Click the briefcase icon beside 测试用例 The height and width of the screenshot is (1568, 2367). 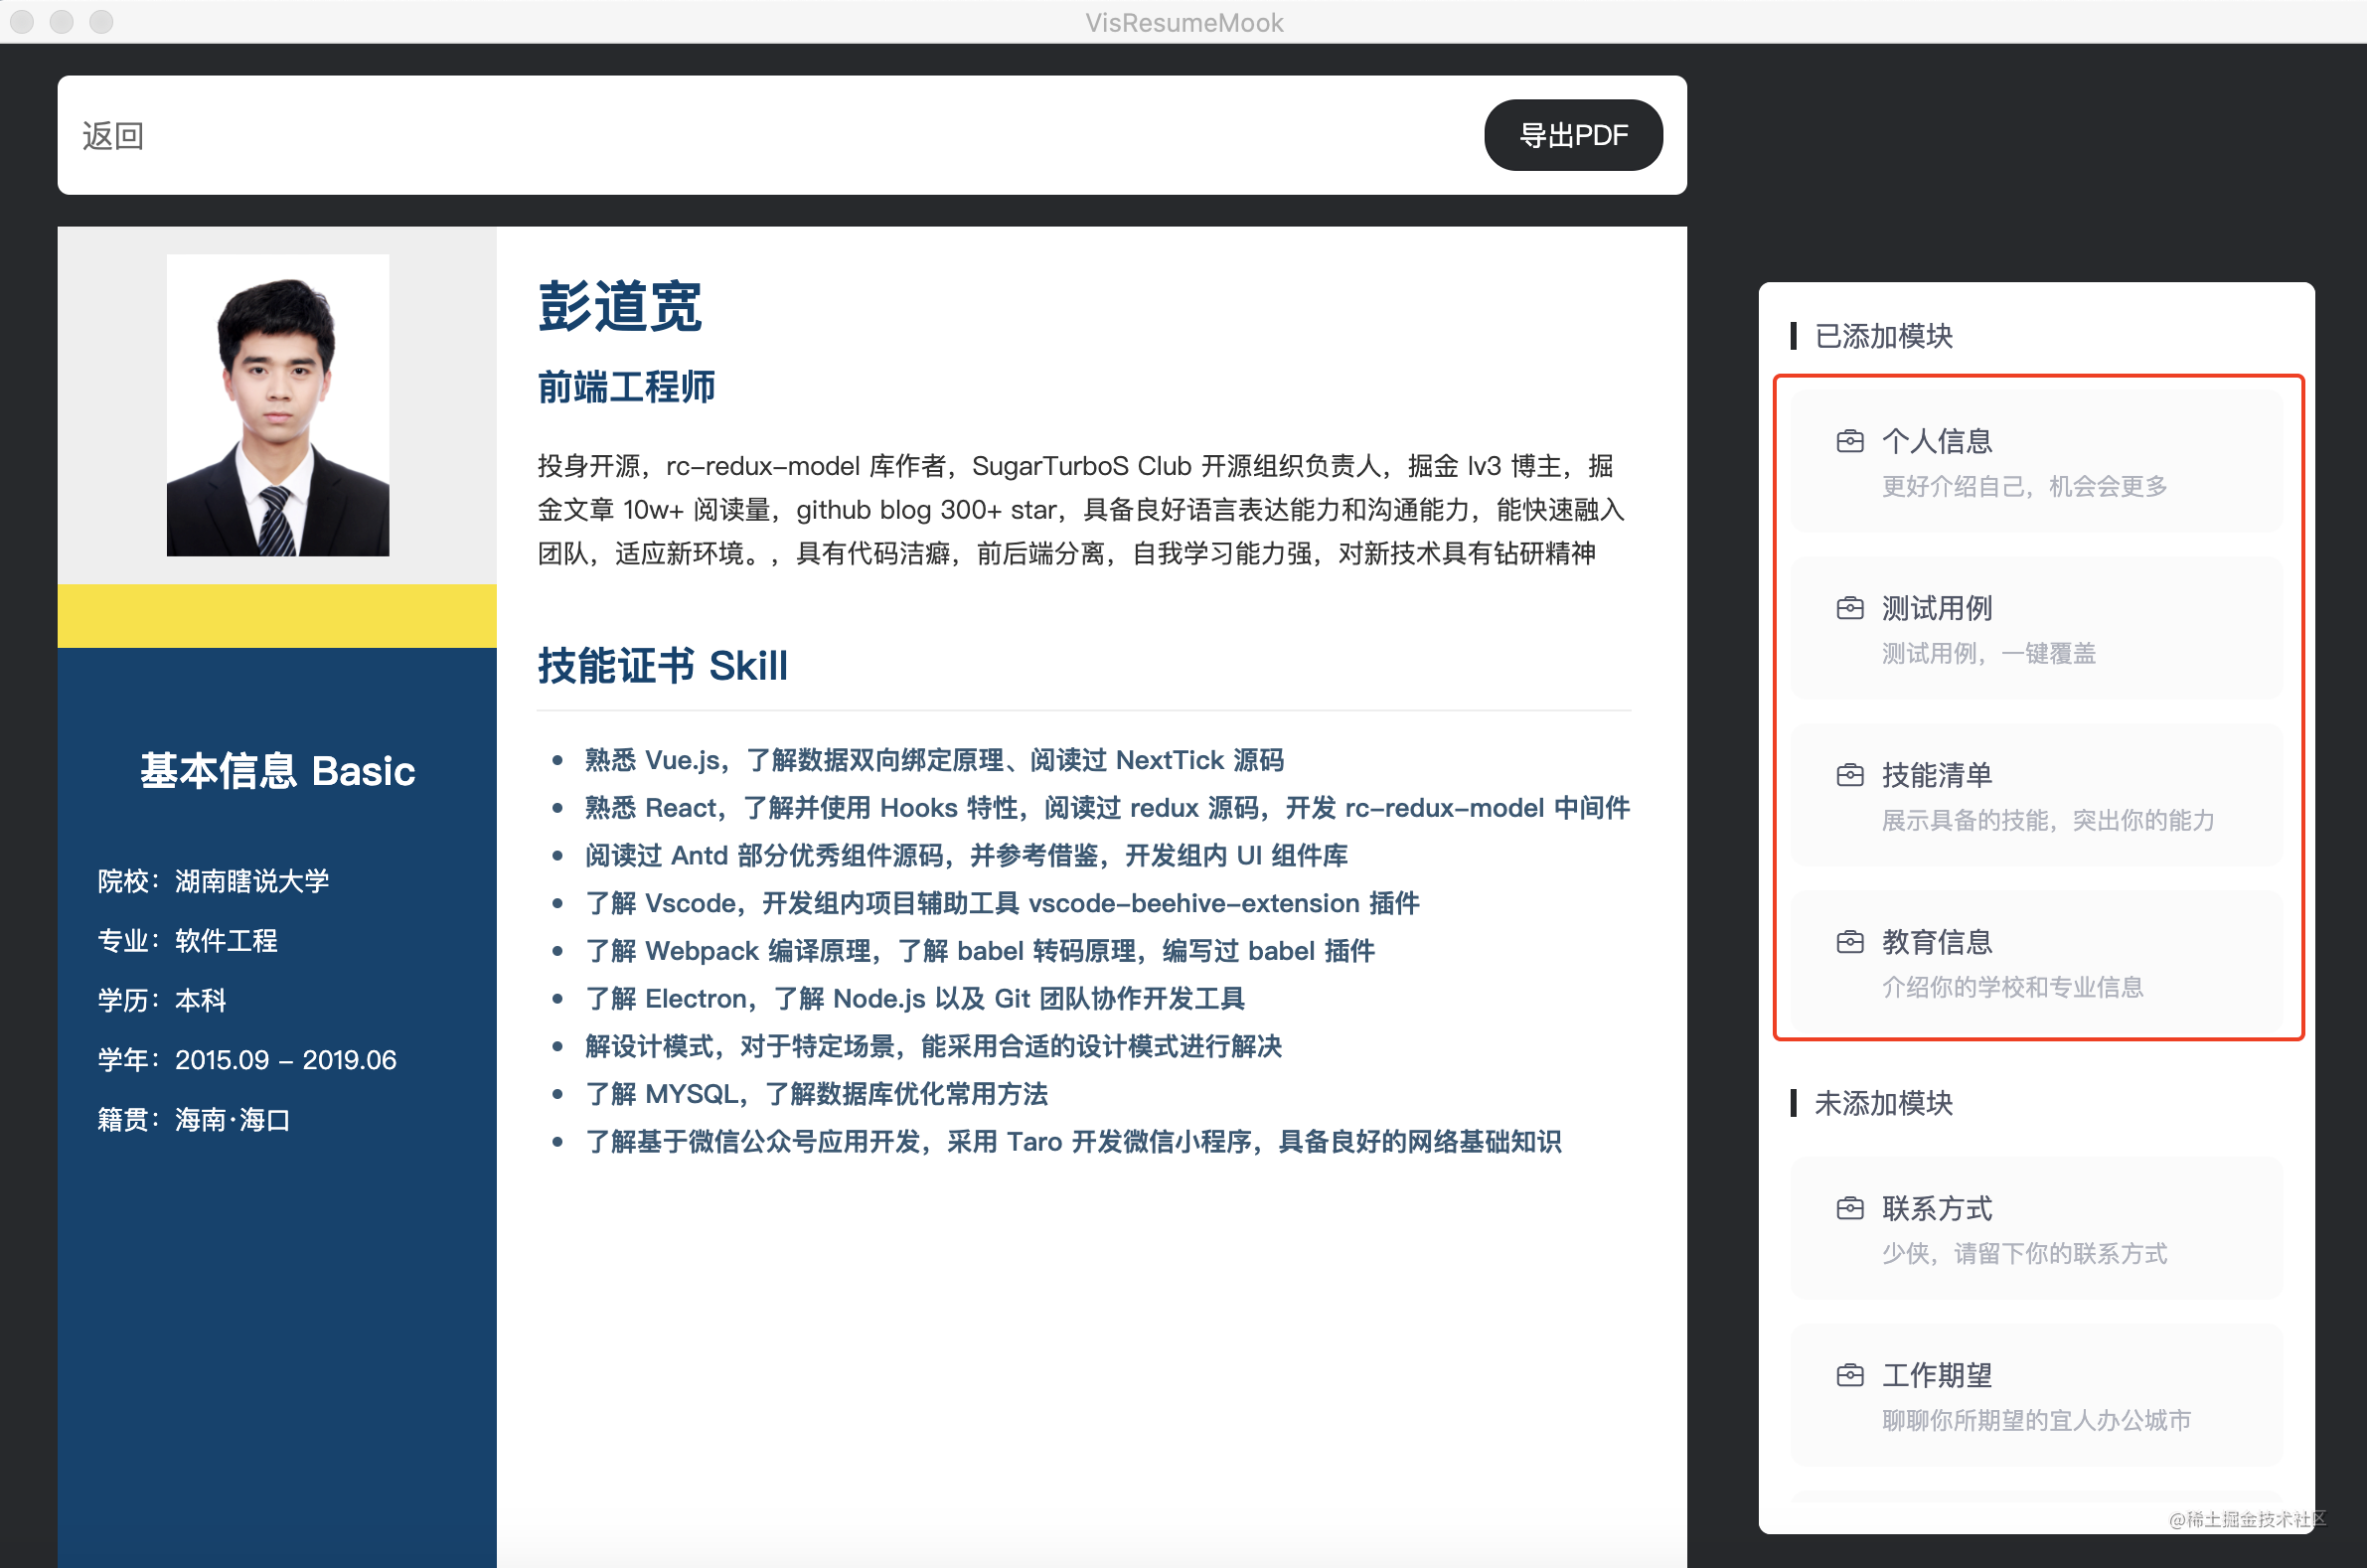coord(1849,608)
